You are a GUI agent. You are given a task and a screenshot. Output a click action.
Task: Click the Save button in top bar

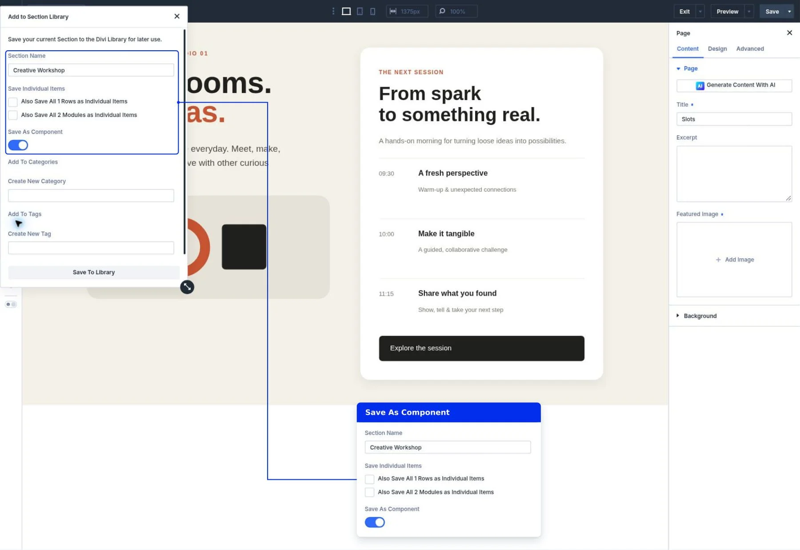772,12
